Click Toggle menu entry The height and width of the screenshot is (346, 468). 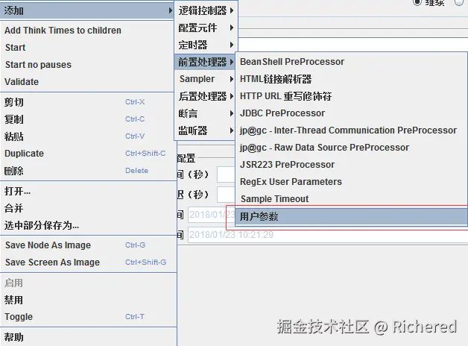88,317
